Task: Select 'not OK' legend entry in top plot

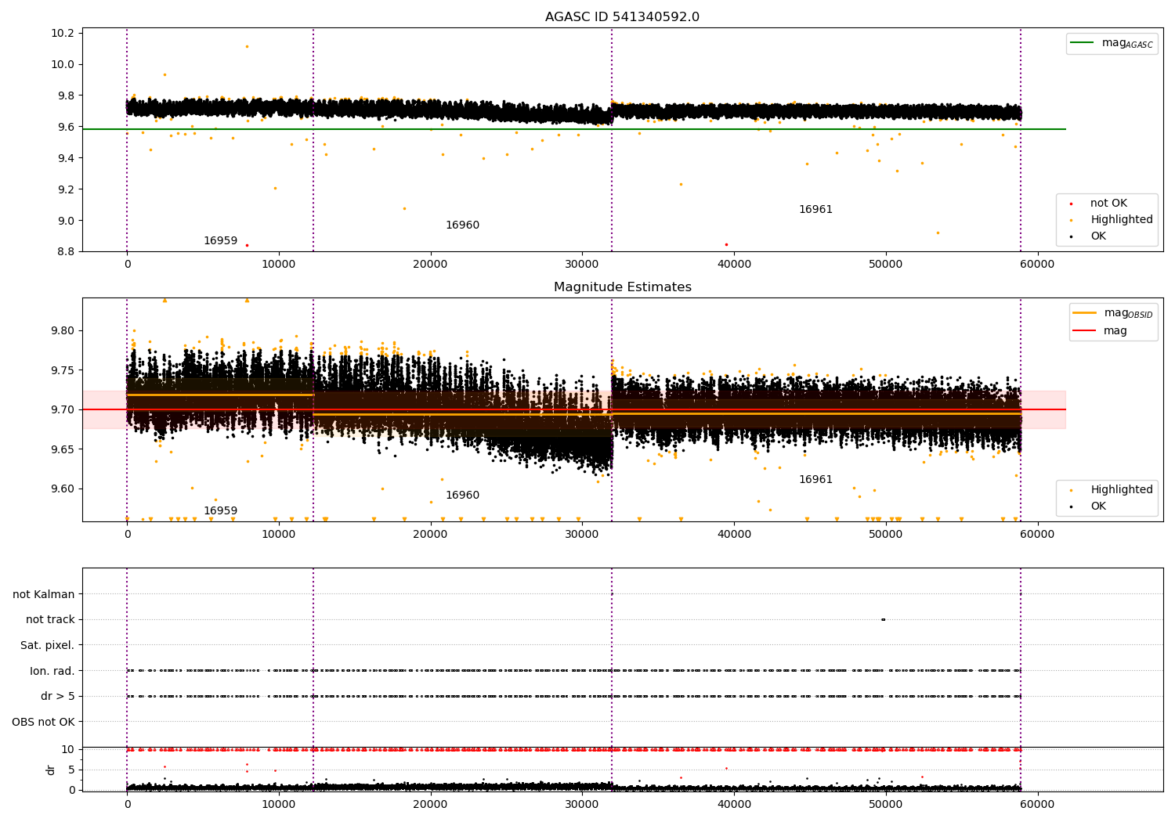Action: (1108, 204)
